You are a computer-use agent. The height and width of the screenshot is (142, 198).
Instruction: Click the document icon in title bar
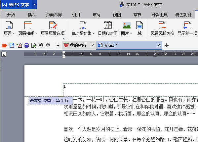click(x=122, y=5)
